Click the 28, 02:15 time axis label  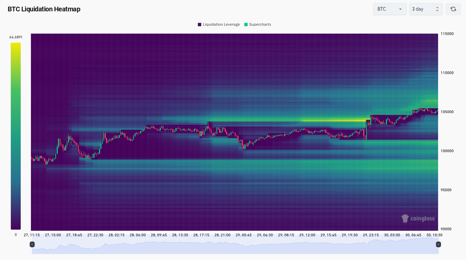(x=116, y=235)
